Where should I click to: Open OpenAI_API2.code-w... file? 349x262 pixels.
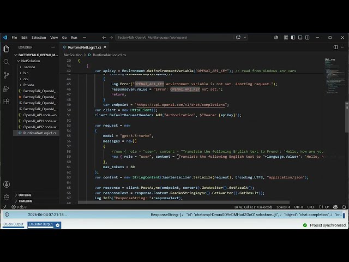pyautogui.click(x=37, y=127)
